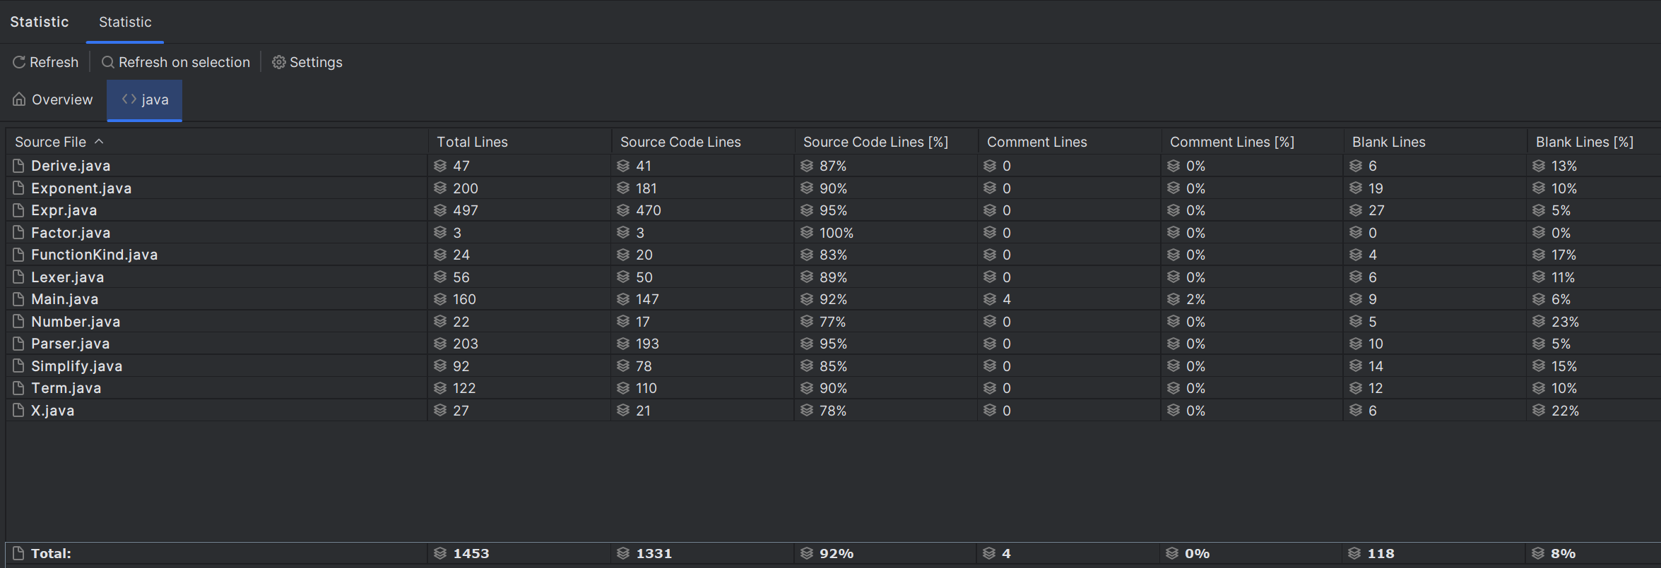
Task: Click the stack icon beside total 1453
Action: click(x=440, y=553)
